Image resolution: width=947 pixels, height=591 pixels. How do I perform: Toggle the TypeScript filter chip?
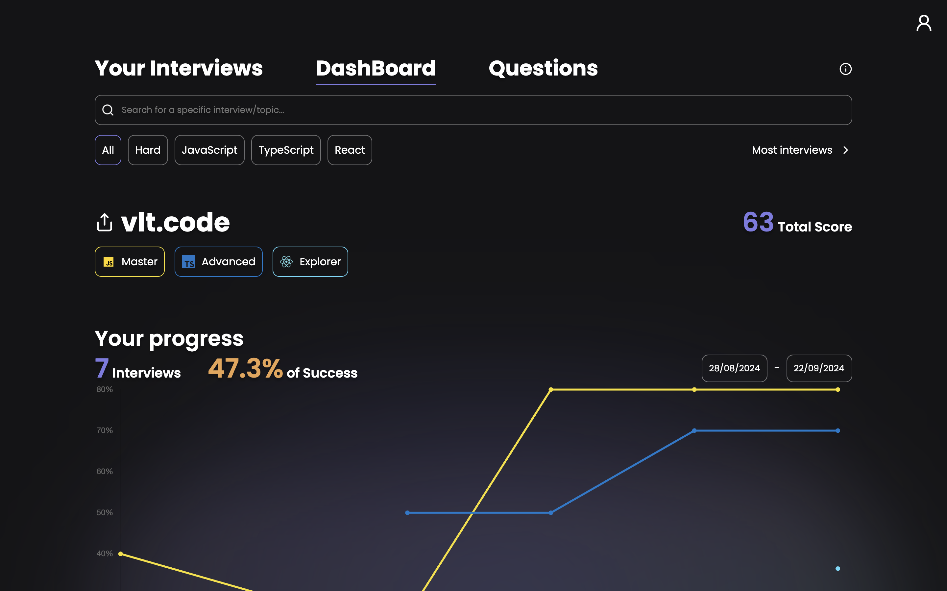pyautogui.click(x=286, y=150)
